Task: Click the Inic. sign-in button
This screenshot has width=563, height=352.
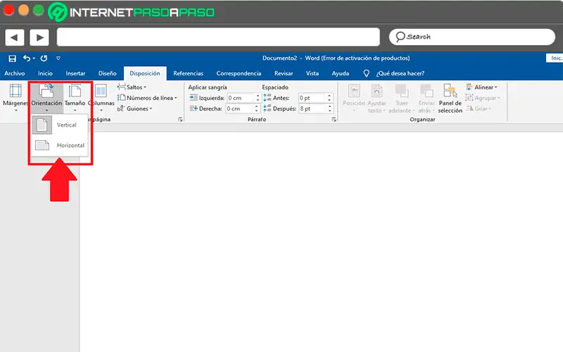Action: 555,58
